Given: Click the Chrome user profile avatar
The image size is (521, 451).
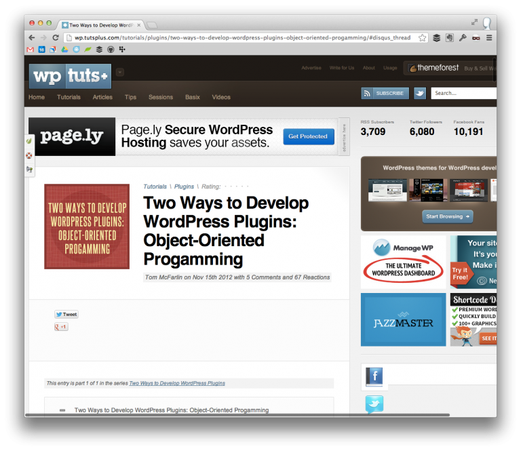Looking at the screenshot, I should (487, 24).
